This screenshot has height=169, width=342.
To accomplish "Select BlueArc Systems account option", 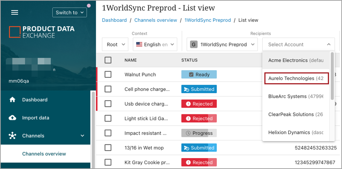I will pyautogui.click(x=296, y=96).
